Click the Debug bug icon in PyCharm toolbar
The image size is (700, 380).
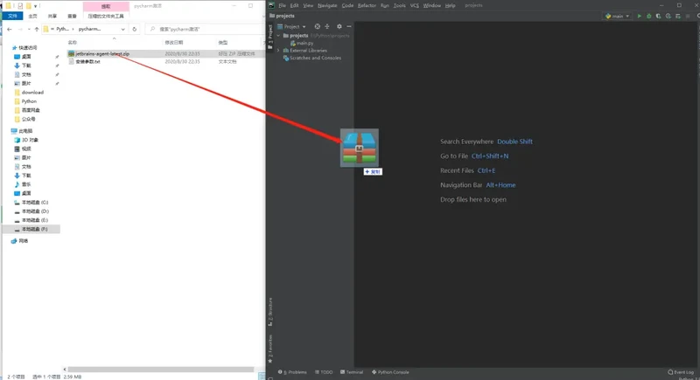tap(649, 16)
